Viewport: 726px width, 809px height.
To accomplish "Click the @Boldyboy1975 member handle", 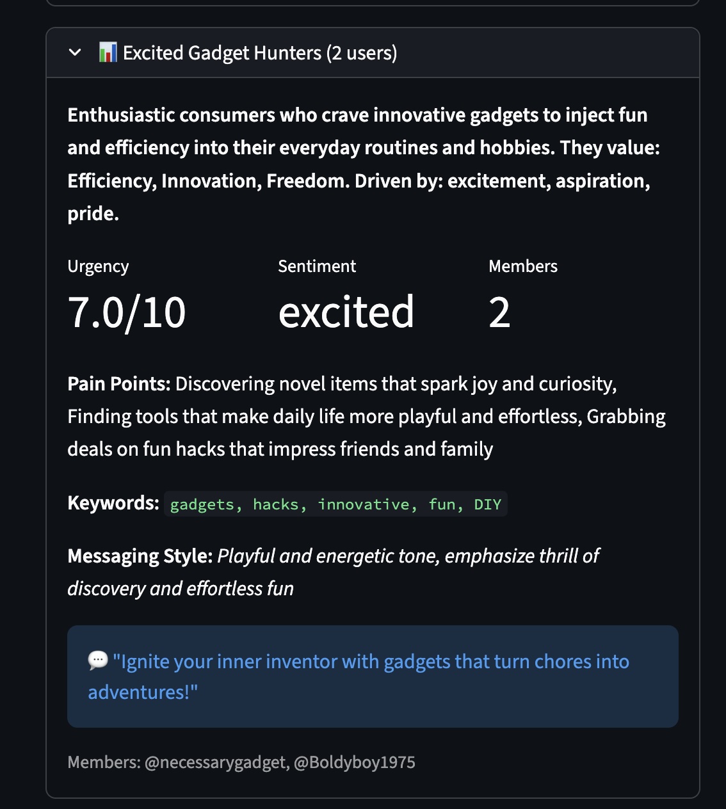I will (x=354, y=762).
